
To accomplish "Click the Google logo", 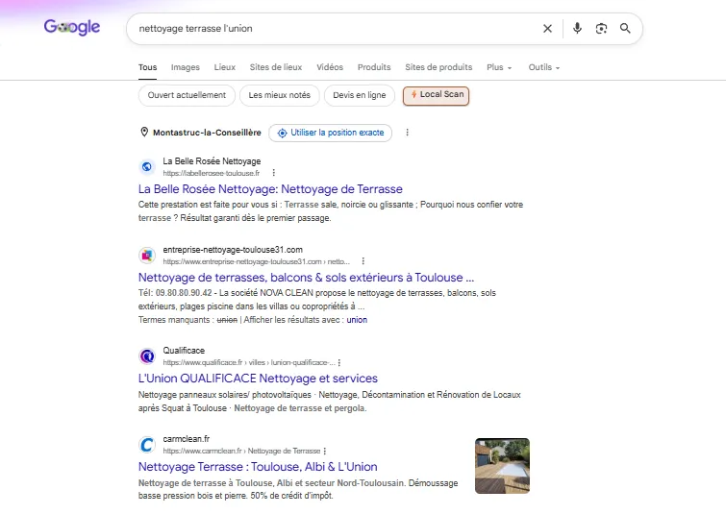I will (x=72, y=27).
